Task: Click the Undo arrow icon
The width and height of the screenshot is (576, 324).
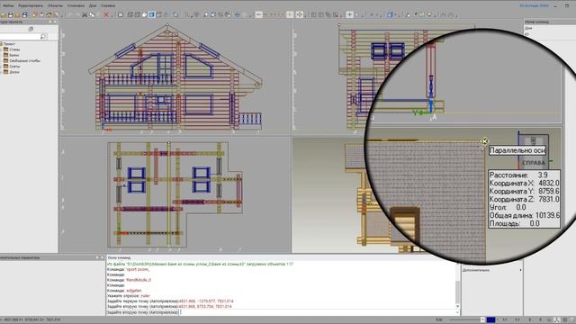Action: [x=70, y=14]
